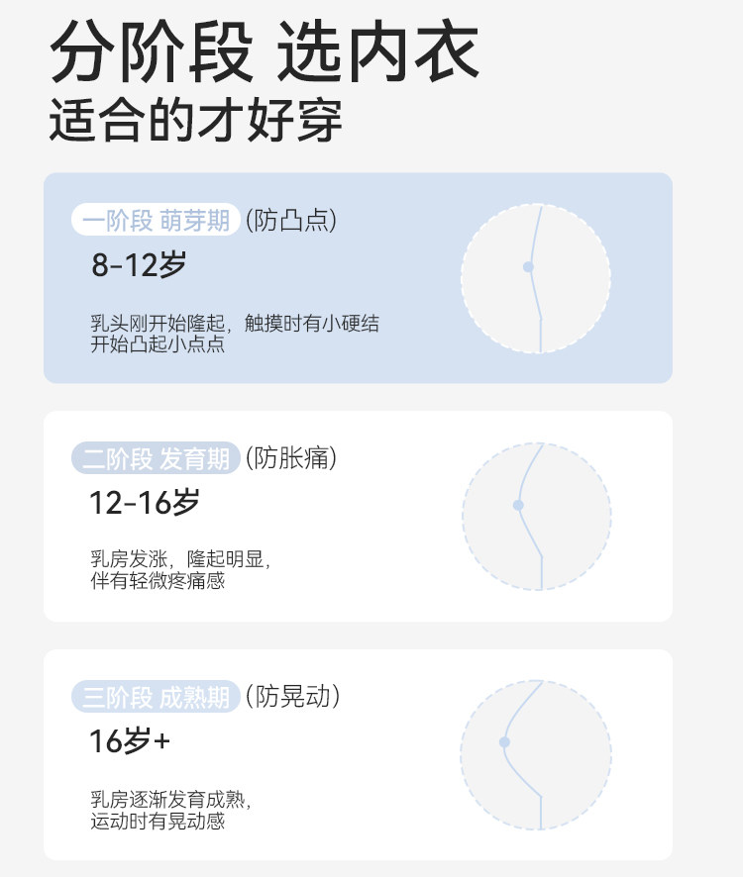
Task: Click the blue dot in 萌芽期 diagram
Action: coord(528,267)
